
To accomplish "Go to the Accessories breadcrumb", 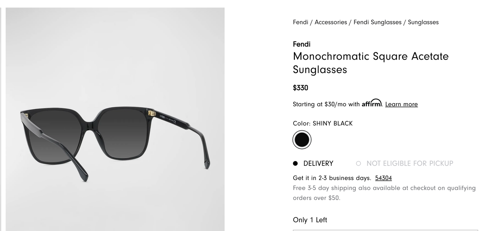I will pyautogui.click(x=330, y=22).
